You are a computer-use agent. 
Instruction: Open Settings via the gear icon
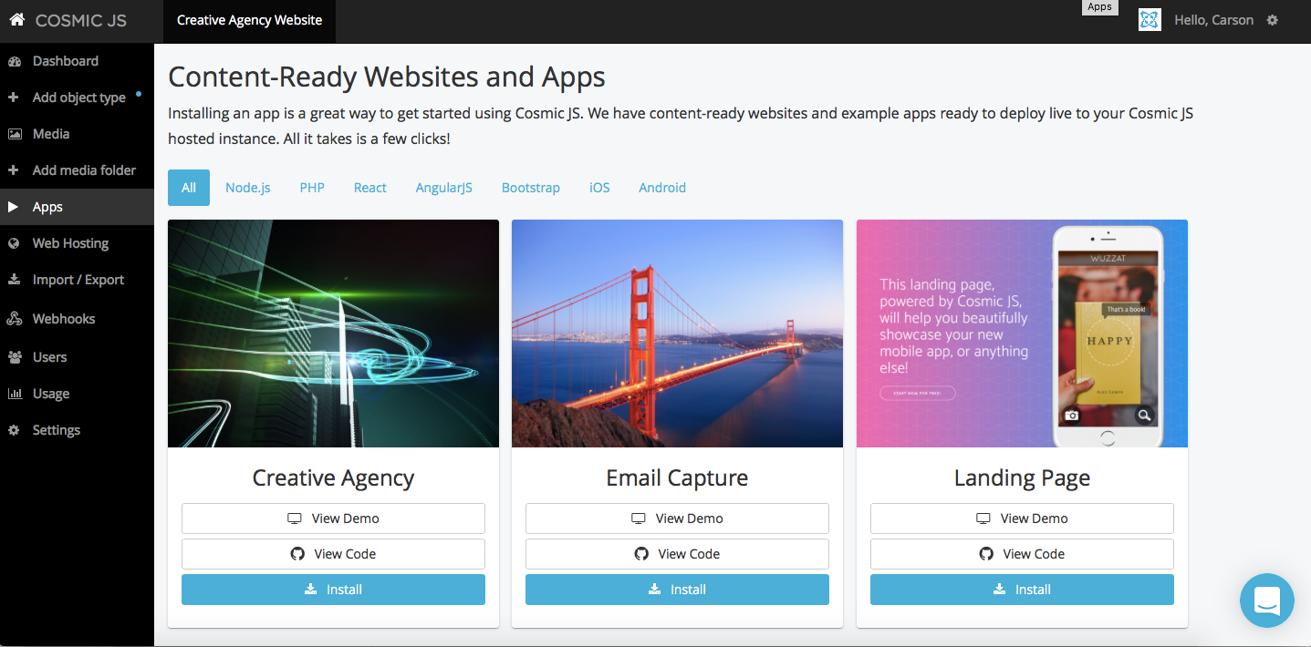tap(1273, 19)
